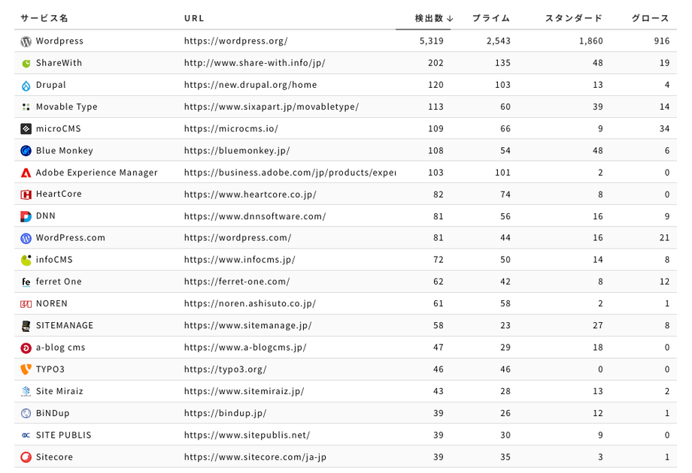Click the TYPO3 orange icon
The image size is (692, 473).
pos(26,369)
